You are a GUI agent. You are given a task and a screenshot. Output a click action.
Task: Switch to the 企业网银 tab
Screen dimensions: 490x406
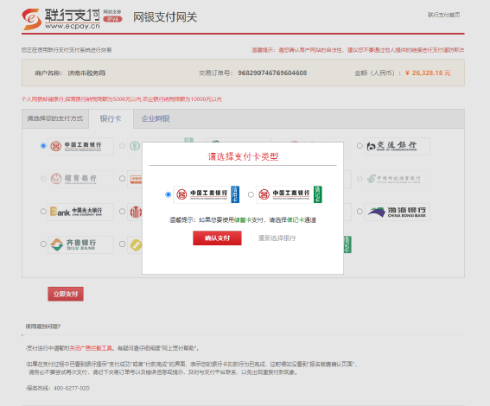[x=156, y=118]
